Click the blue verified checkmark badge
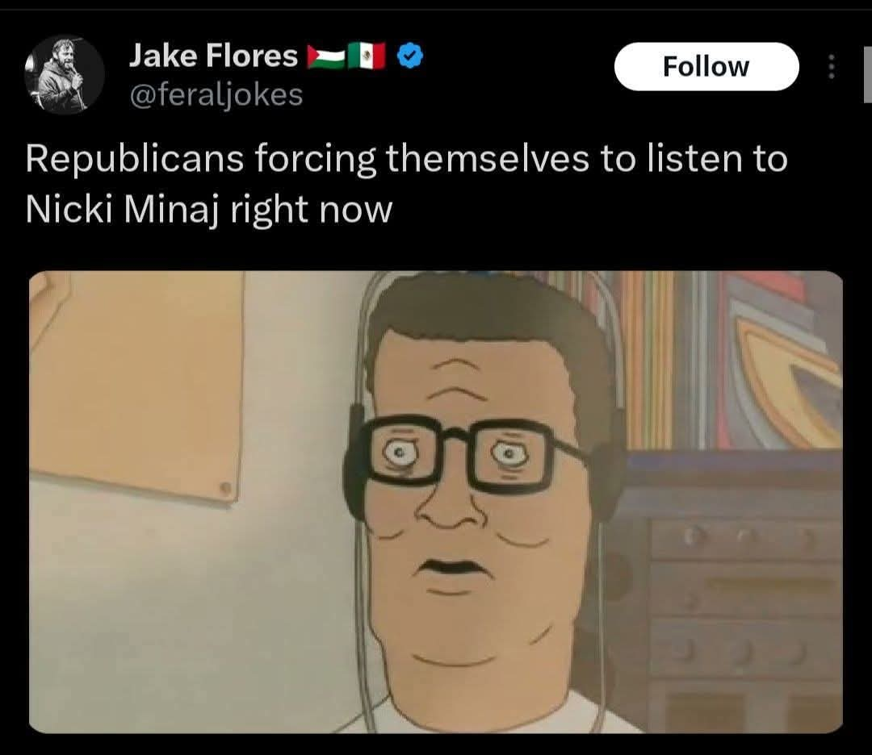872x755 pixels. (410, 56)
